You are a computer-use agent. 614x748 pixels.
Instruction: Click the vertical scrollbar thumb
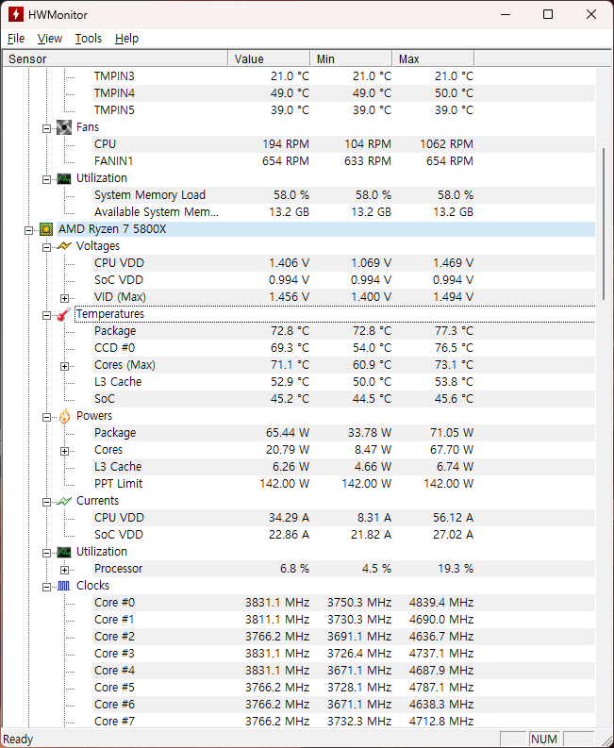tap(604, 224)
